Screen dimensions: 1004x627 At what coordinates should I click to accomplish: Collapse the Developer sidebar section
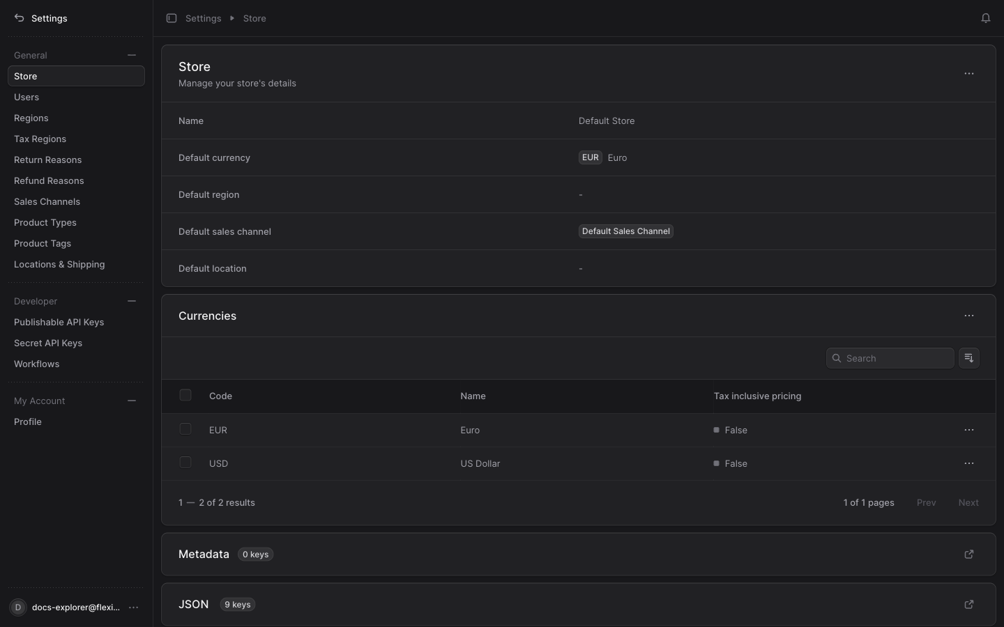click(x=132, y=301)
